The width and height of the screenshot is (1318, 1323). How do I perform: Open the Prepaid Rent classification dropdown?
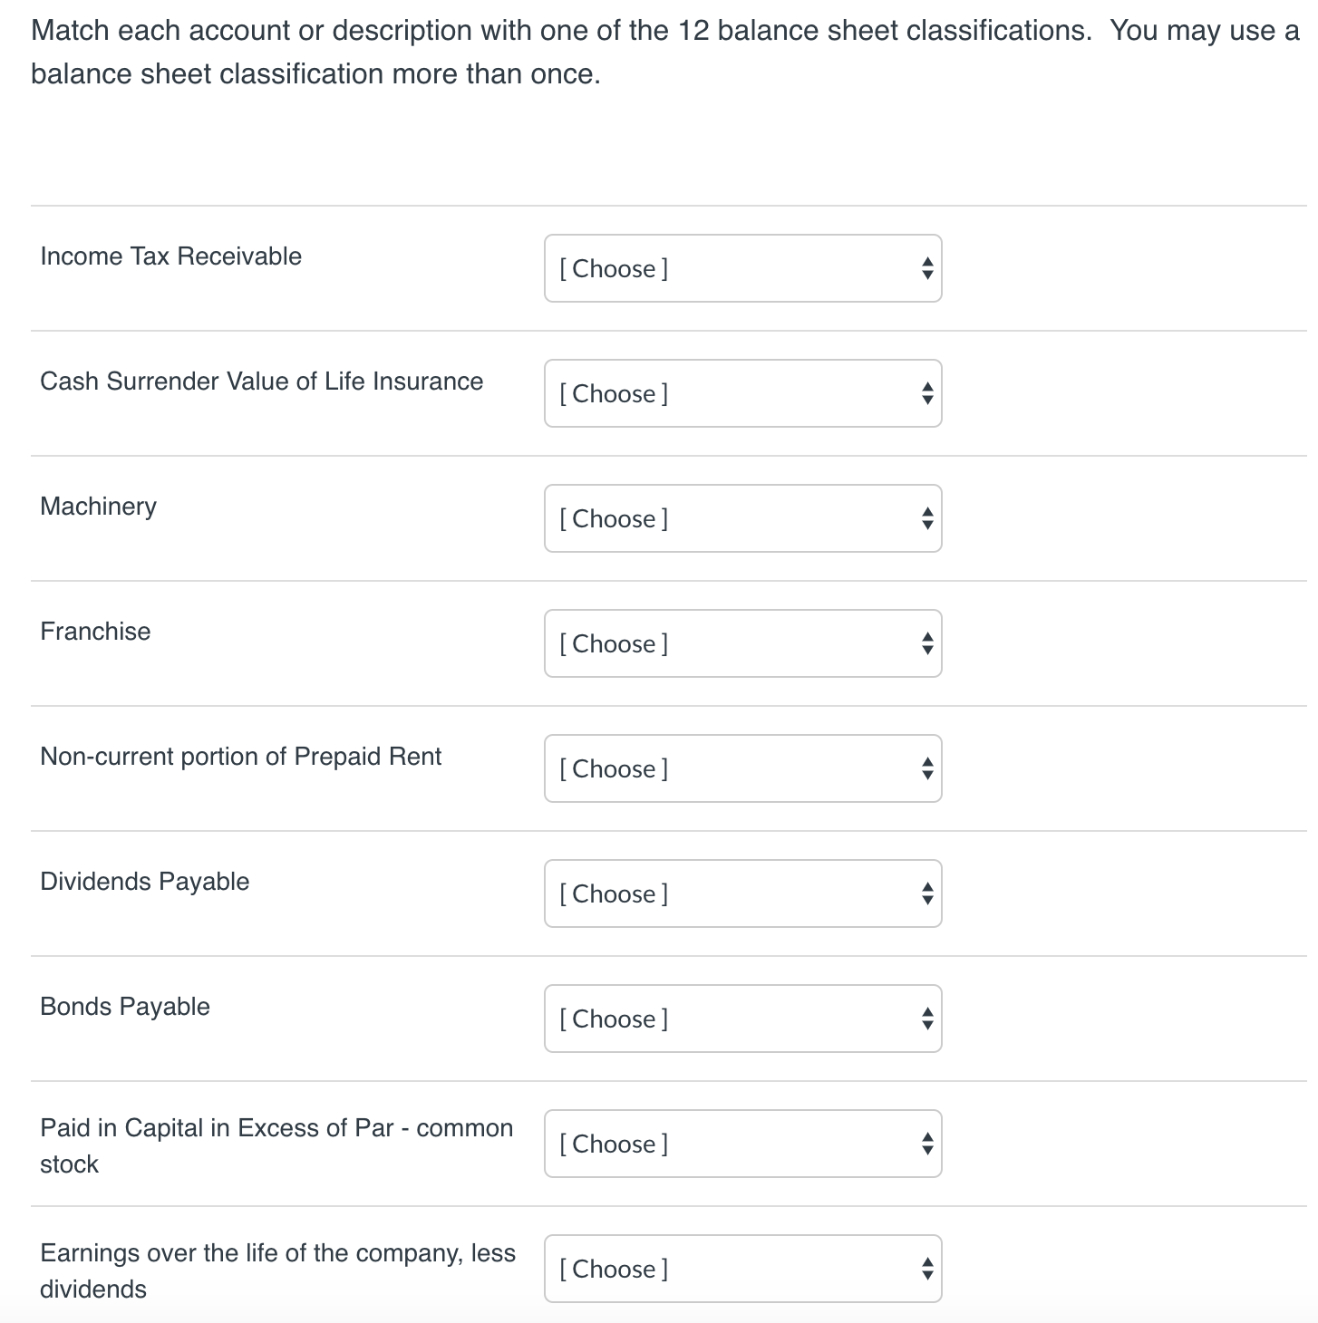coord(743,768)
